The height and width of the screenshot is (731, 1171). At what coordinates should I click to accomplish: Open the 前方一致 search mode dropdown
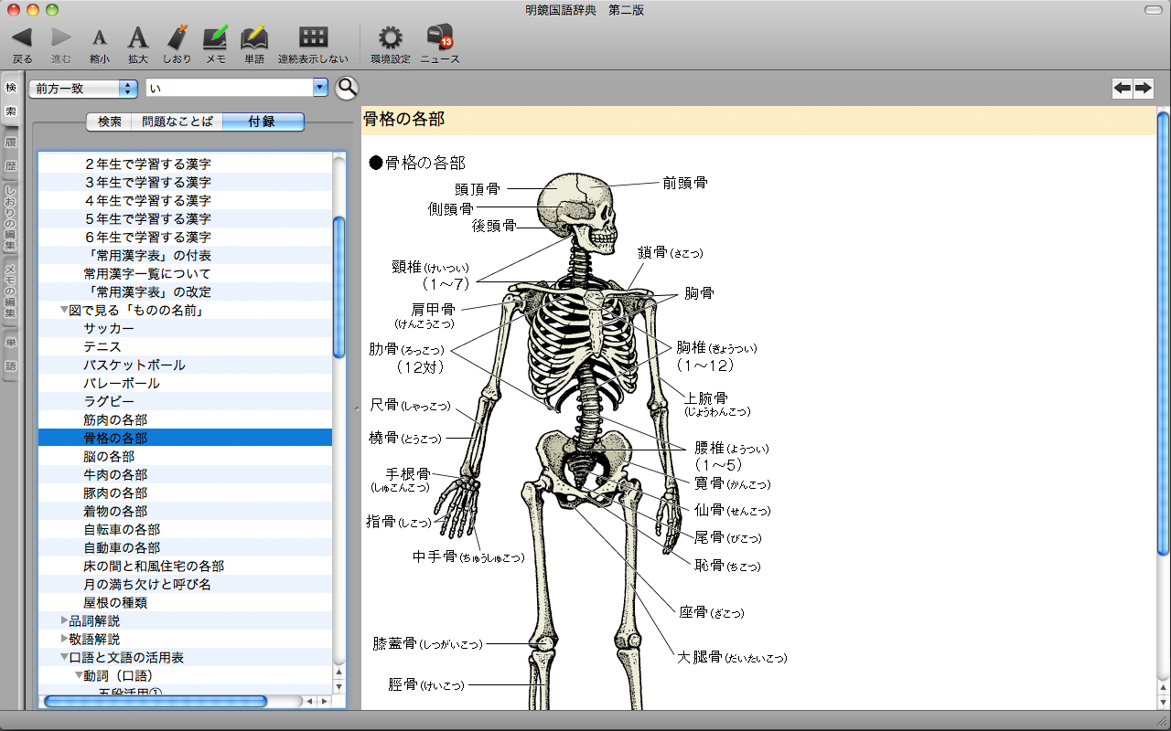[x=83, y=89]
